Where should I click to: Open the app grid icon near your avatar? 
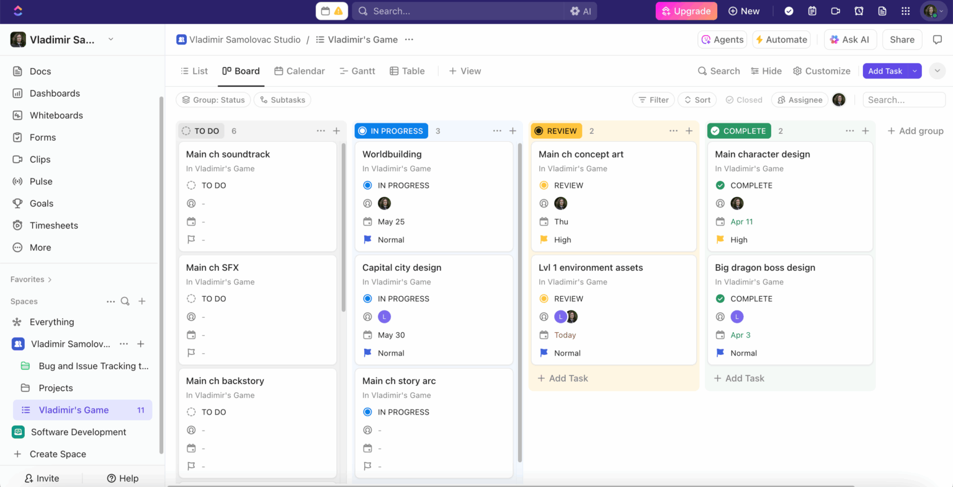[905, 11]
